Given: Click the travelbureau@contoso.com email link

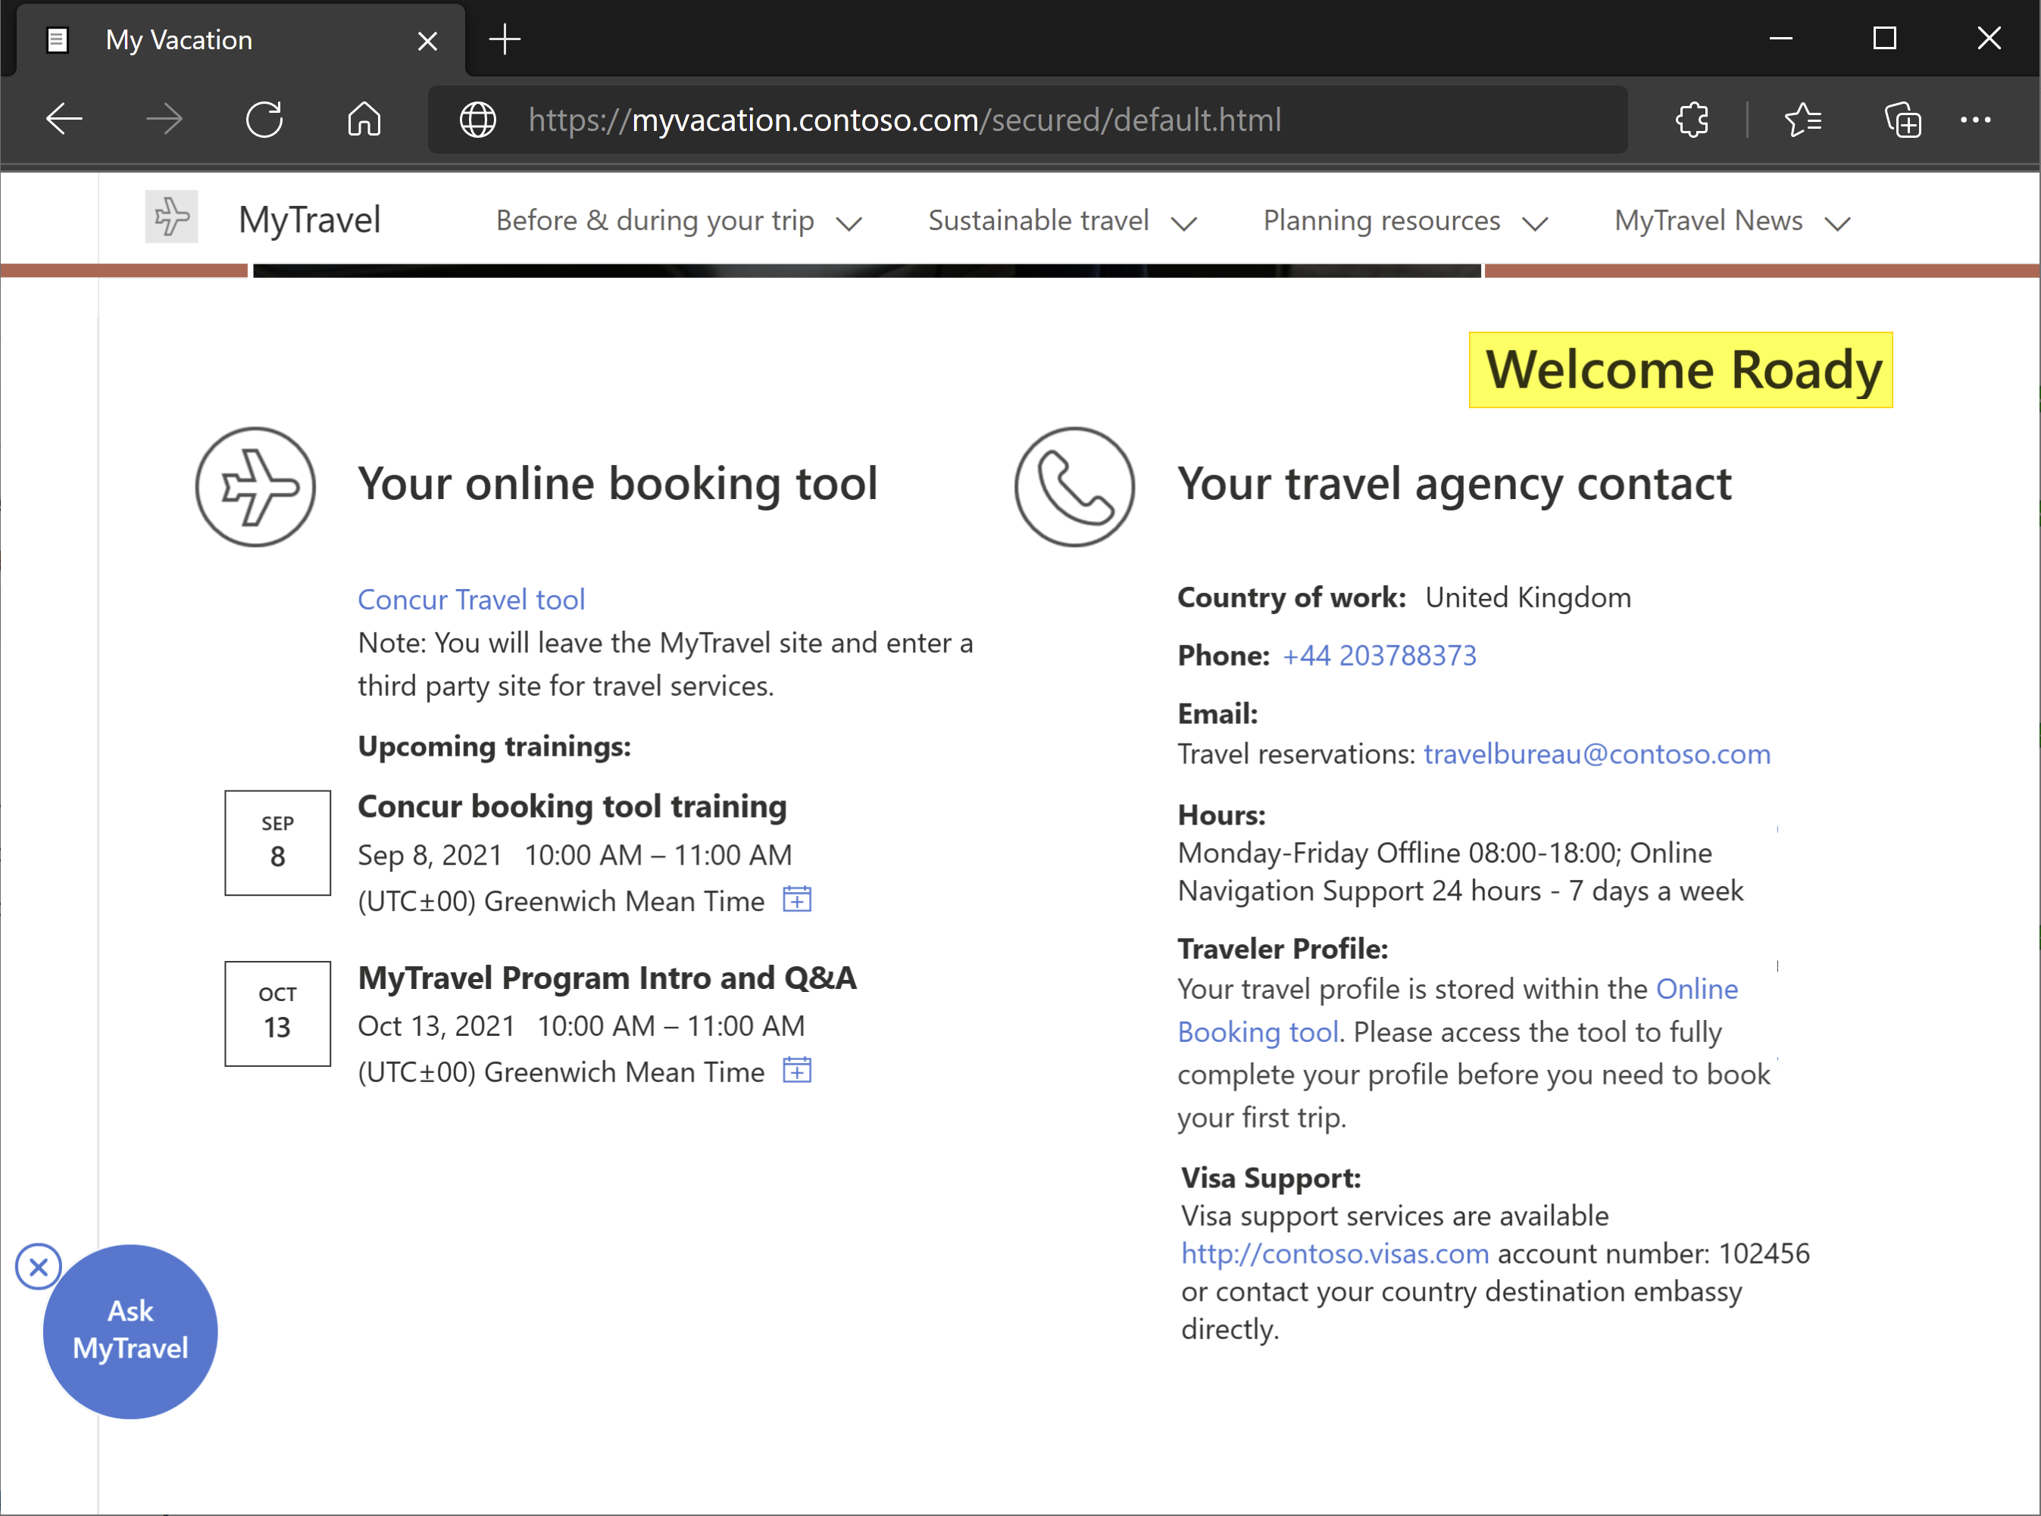Looking at the screenshot, I should click(1596, 753).
